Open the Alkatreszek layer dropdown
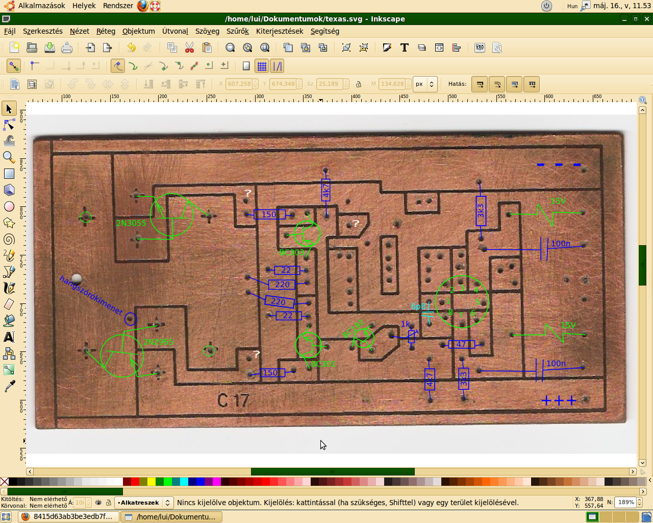653x523 pixels. pos(144,503)
